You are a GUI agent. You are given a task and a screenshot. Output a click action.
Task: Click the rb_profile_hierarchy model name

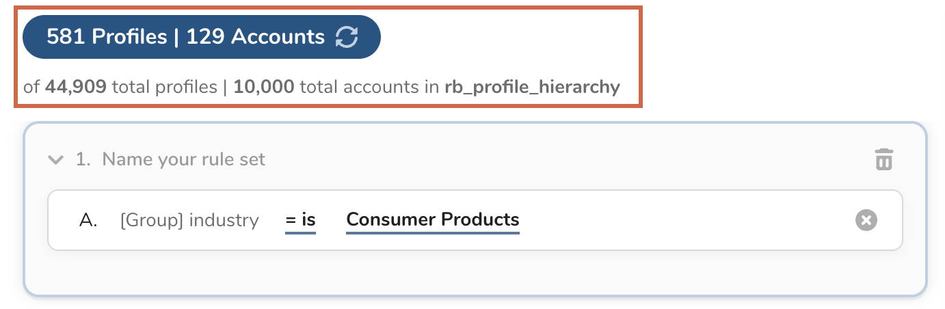point(532,88)
